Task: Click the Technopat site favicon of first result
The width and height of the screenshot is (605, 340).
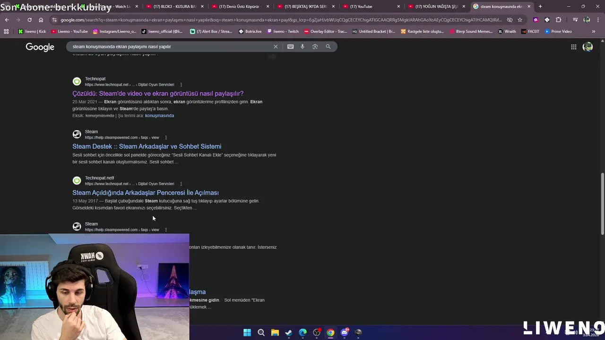Action: pyautogui.click(x=77, y=81)
